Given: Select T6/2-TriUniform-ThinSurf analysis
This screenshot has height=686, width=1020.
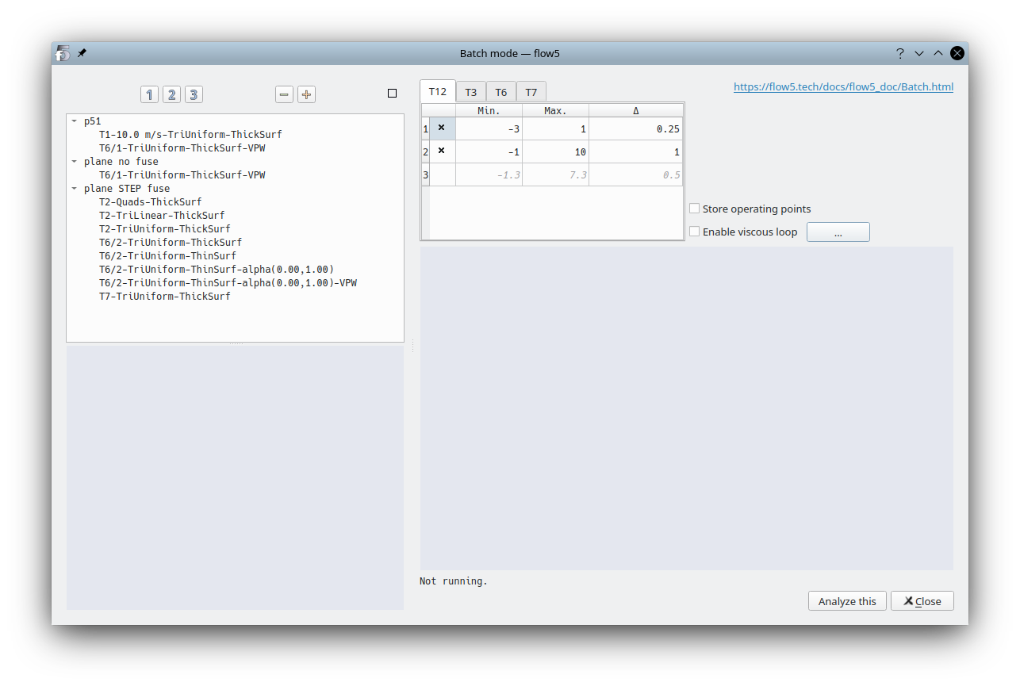Looking at the screenshot, I should 167,256.
